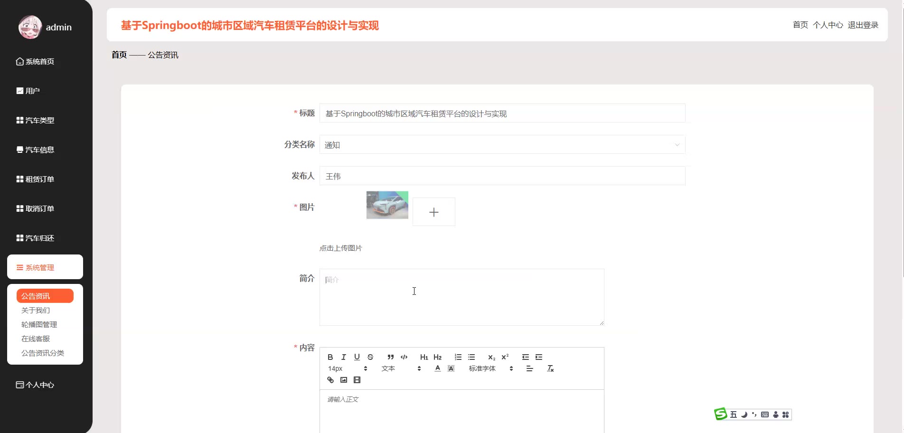904x433 pixels.
Task: Apply subscript formatting
Action: 492,357
